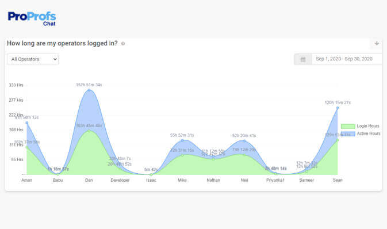Click Mike's green data point
The image size is (387, 229).
182,155
